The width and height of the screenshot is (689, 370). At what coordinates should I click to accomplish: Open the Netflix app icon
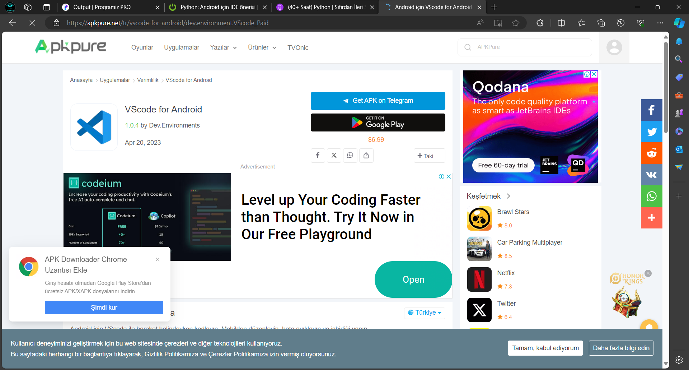(x=479, y=279)
